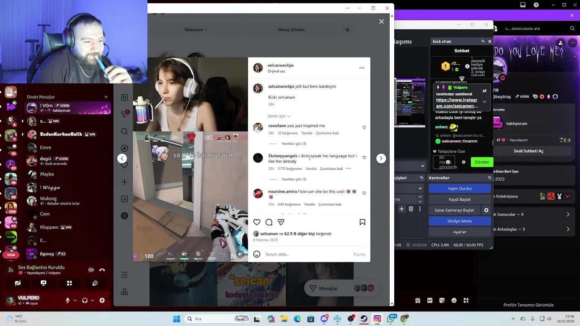The height and width of the screenshot is (326, 580).
Task: Click Sanal Kamerayı Başlat in OBS
Action: point(454,210)
